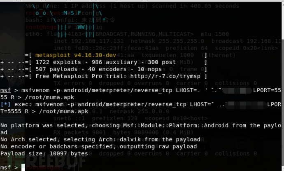Click the '300 post' count text
This screenshot has height=171, width=284.
[x=162, y=62]
